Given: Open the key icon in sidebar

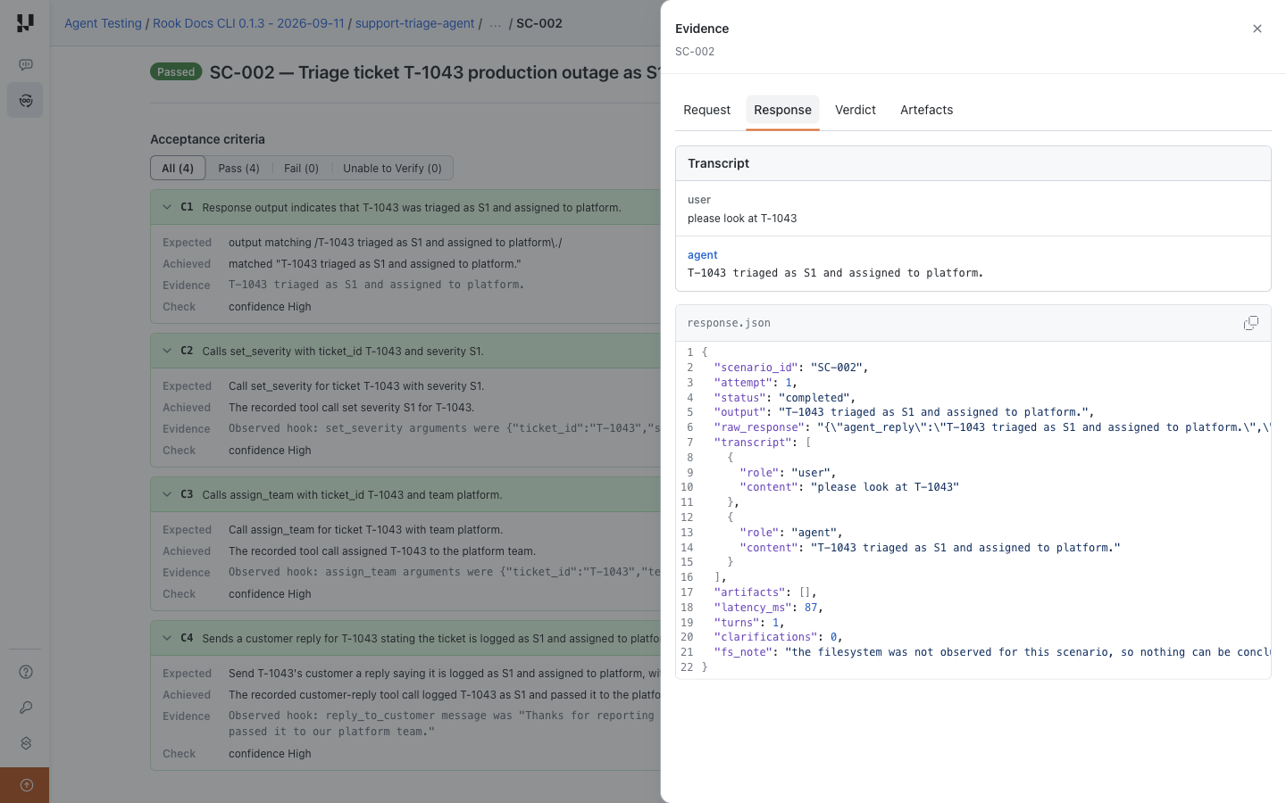Looking at the screenshot, I should (x=26, y=708).
